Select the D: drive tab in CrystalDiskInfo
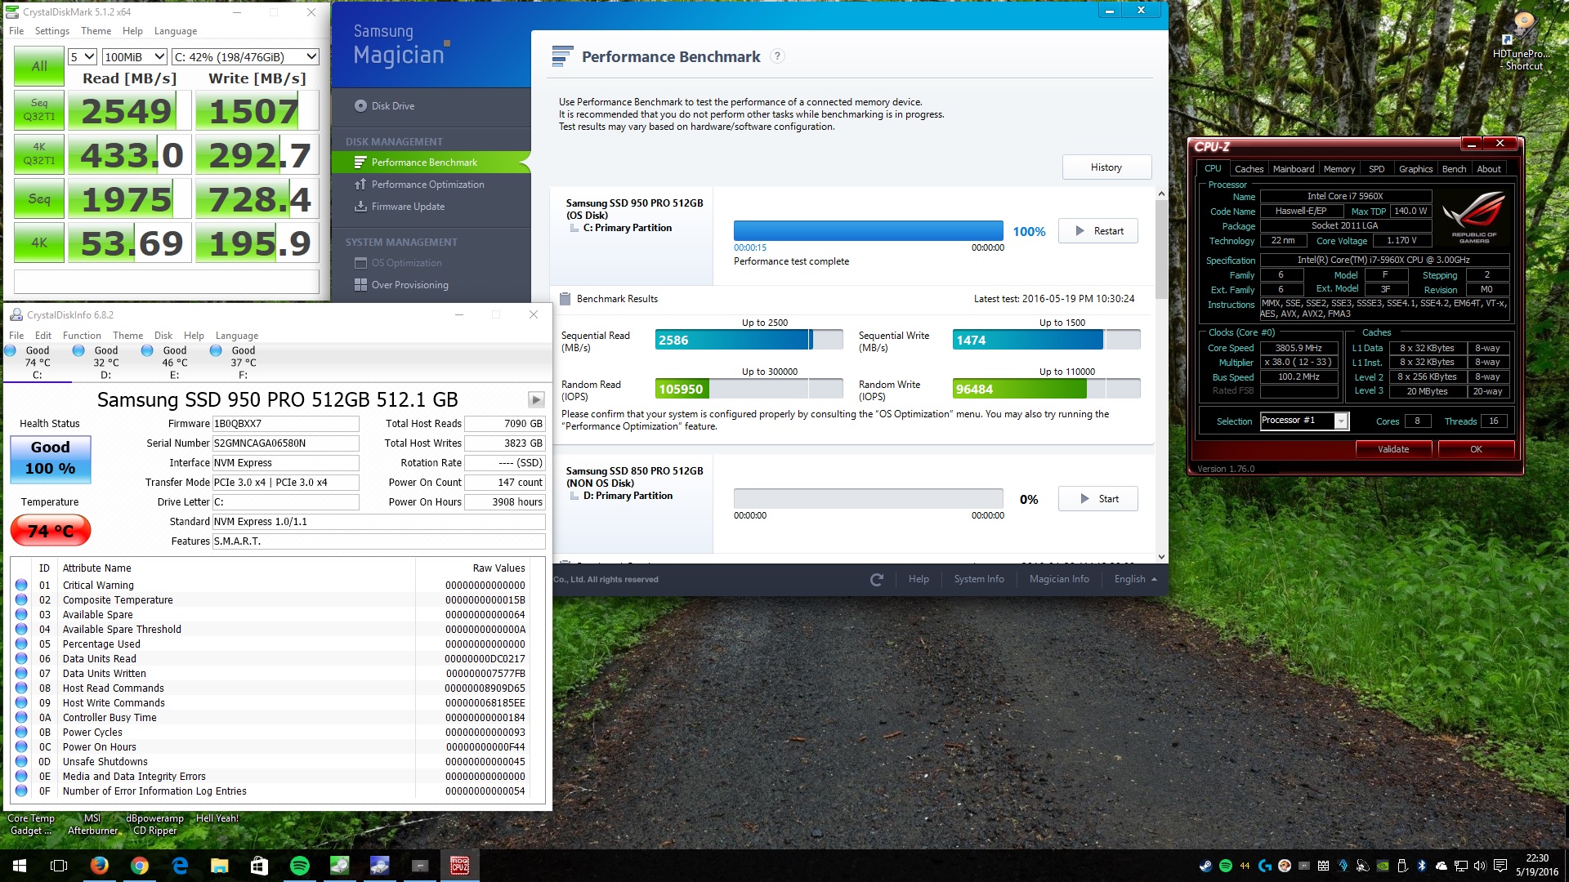The image size is (1569, 882). (106, 363)
